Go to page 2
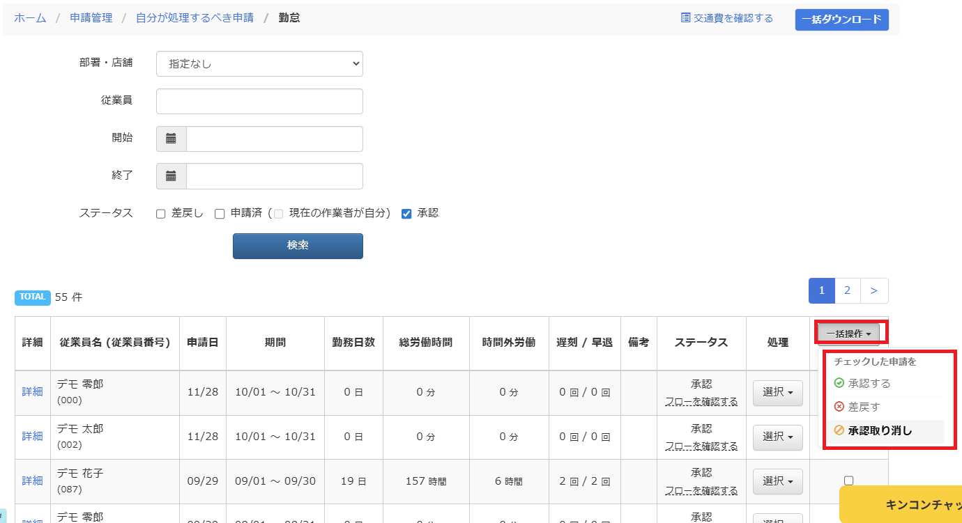 [848, 290]
